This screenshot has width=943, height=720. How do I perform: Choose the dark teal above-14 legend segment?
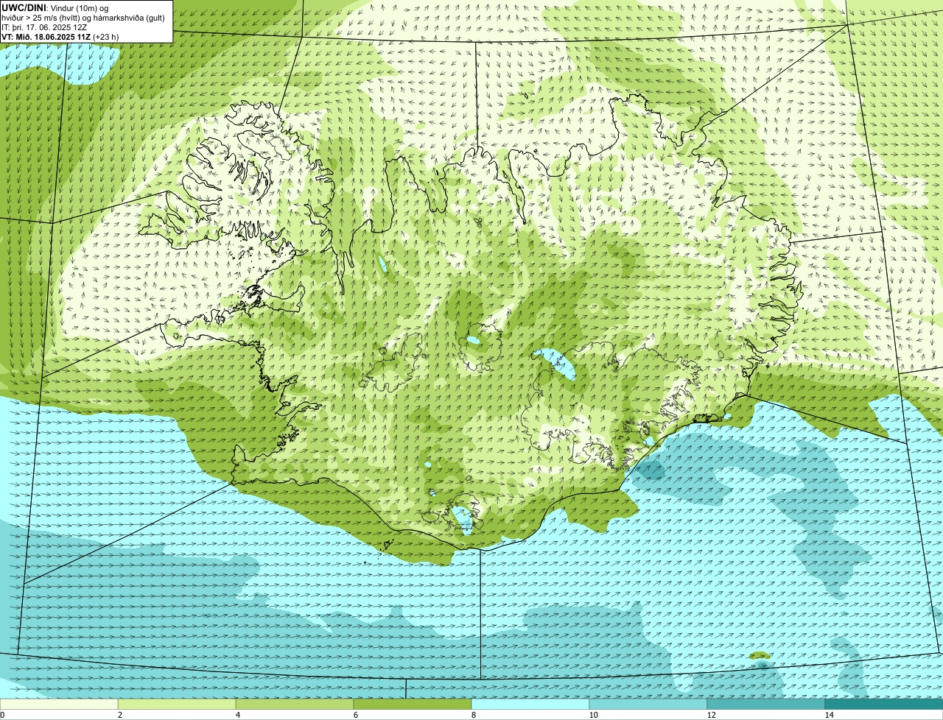click(884, 704)
